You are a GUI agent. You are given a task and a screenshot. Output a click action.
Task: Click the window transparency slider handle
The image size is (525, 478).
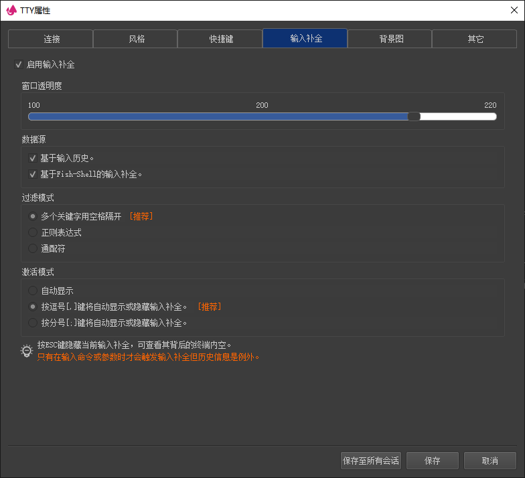point(414,116)
